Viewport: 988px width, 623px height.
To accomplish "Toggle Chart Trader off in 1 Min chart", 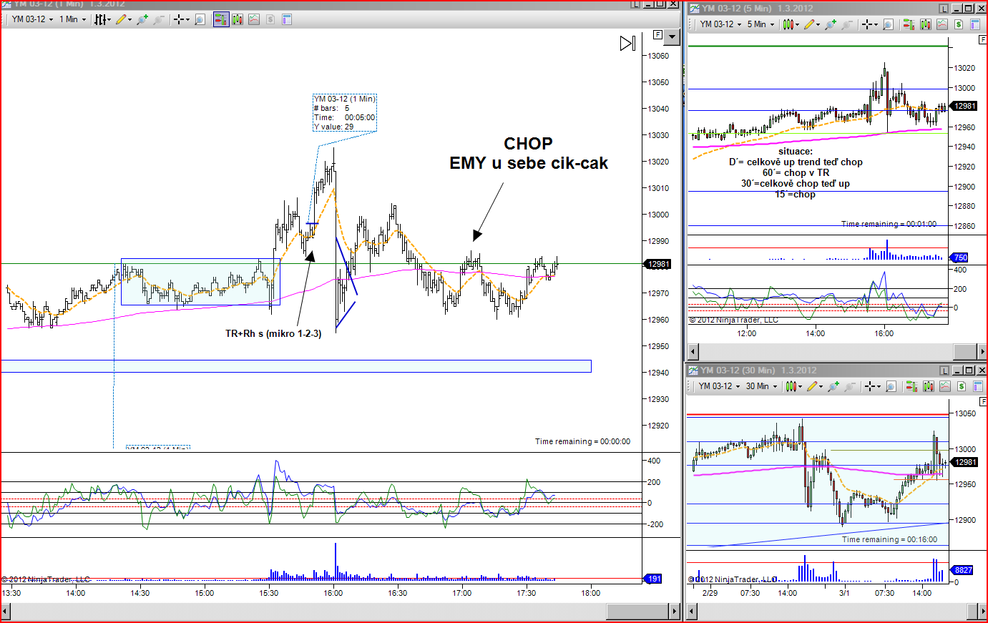I will [x=222, y=19].
